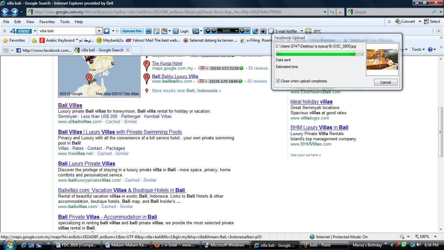Image resolution: width=444 pixels, height=250 pixels.
Task: Open the zoom level 100% dropdown
Action: (435, 237)
